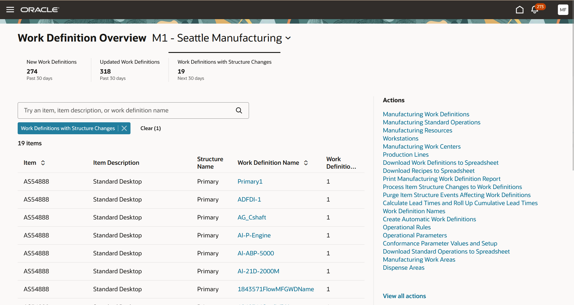Click Process Item Structure Changes to Work Definitions
574x305 pixels.
(452, 187)
